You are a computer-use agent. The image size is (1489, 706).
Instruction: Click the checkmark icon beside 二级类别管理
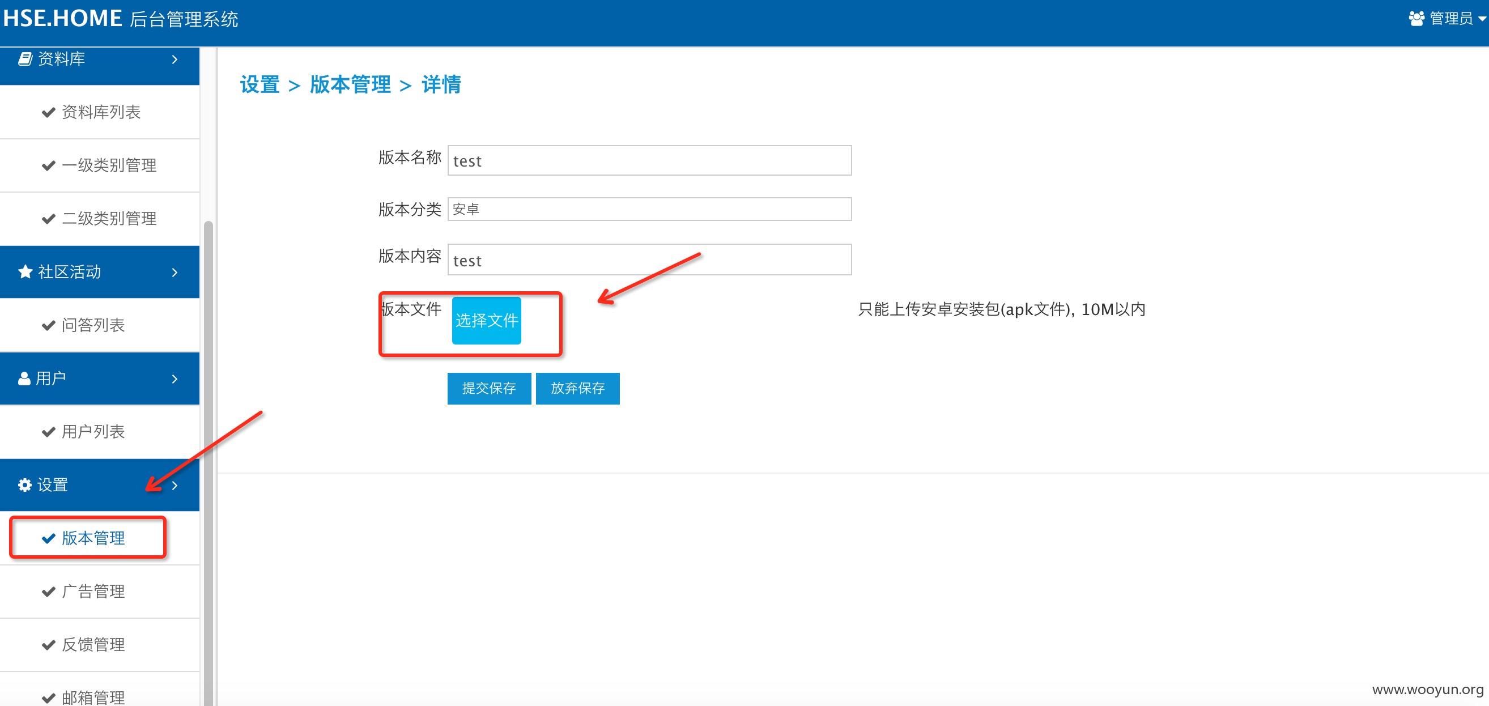(x=49, y=219)
